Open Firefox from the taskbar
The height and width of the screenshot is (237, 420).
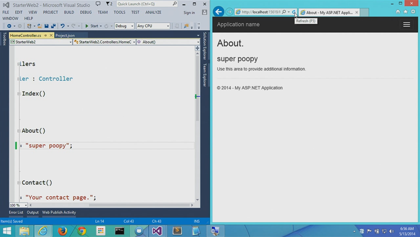[62, 231]
